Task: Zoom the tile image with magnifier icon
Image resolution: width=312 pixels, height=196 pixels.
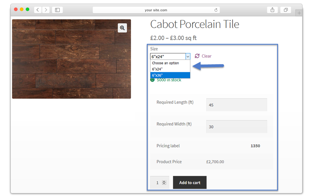Action: [122, 28]
